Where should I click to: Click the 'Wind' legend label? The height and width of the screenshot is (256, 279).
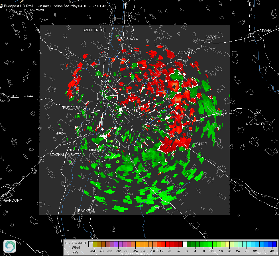tap(76, 248)
